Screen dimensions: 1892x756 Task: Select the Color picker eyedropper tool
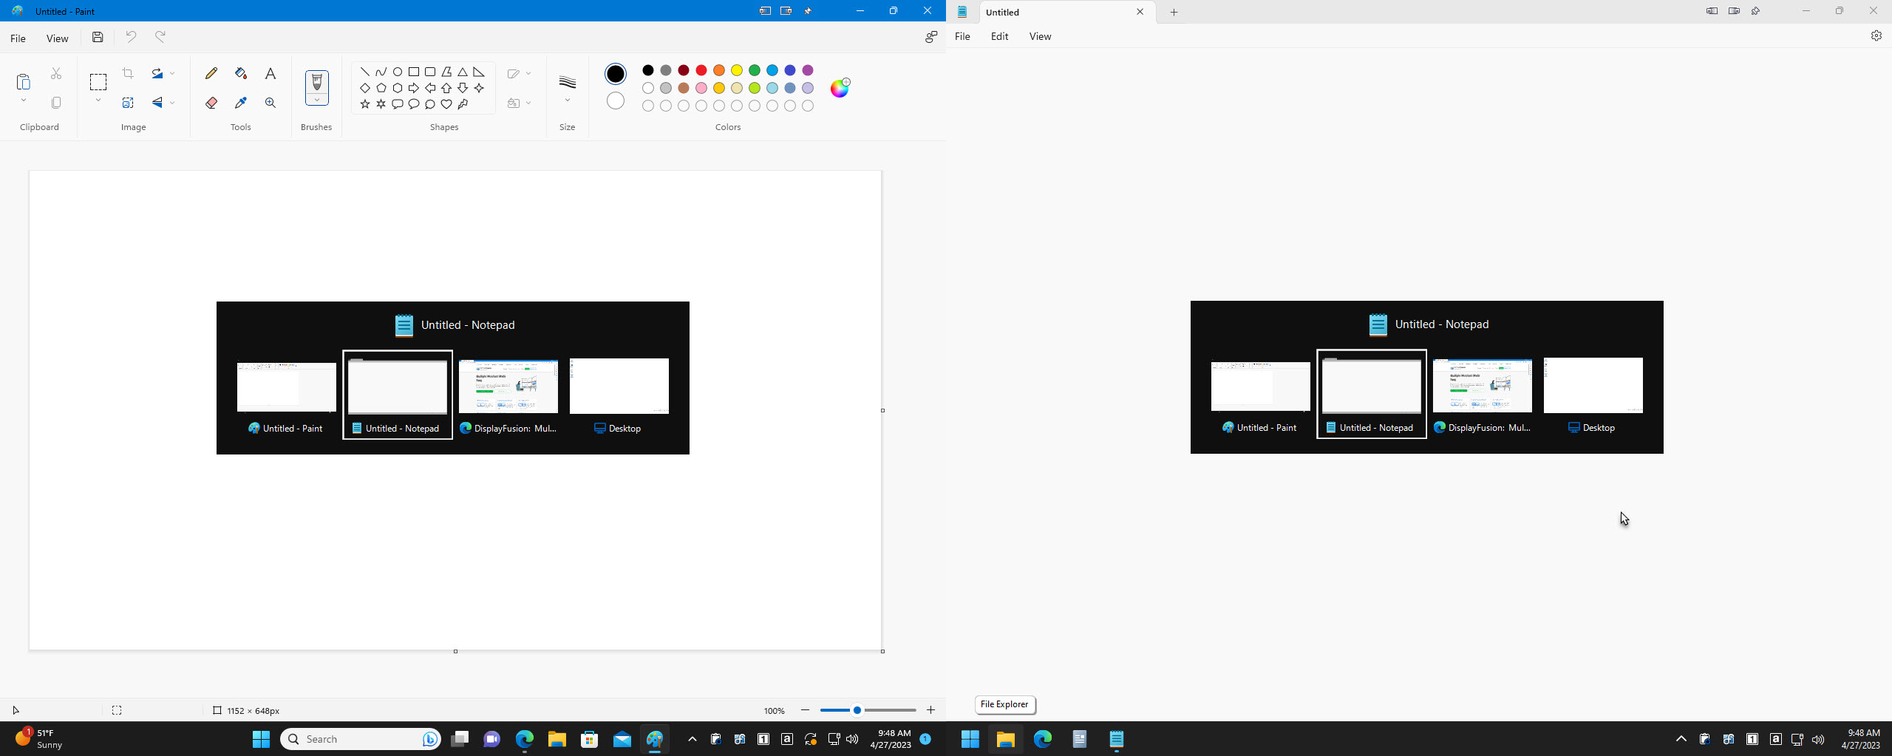pos(240,103)
